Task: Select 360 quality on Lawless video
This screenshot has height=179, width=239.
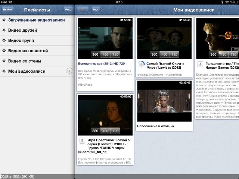Action: tap(154, 54)
